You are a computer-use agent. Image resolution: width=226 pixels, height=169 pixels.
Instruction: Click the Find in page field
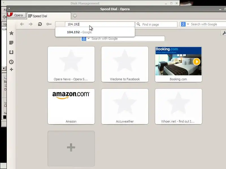(x=156, y=25)
